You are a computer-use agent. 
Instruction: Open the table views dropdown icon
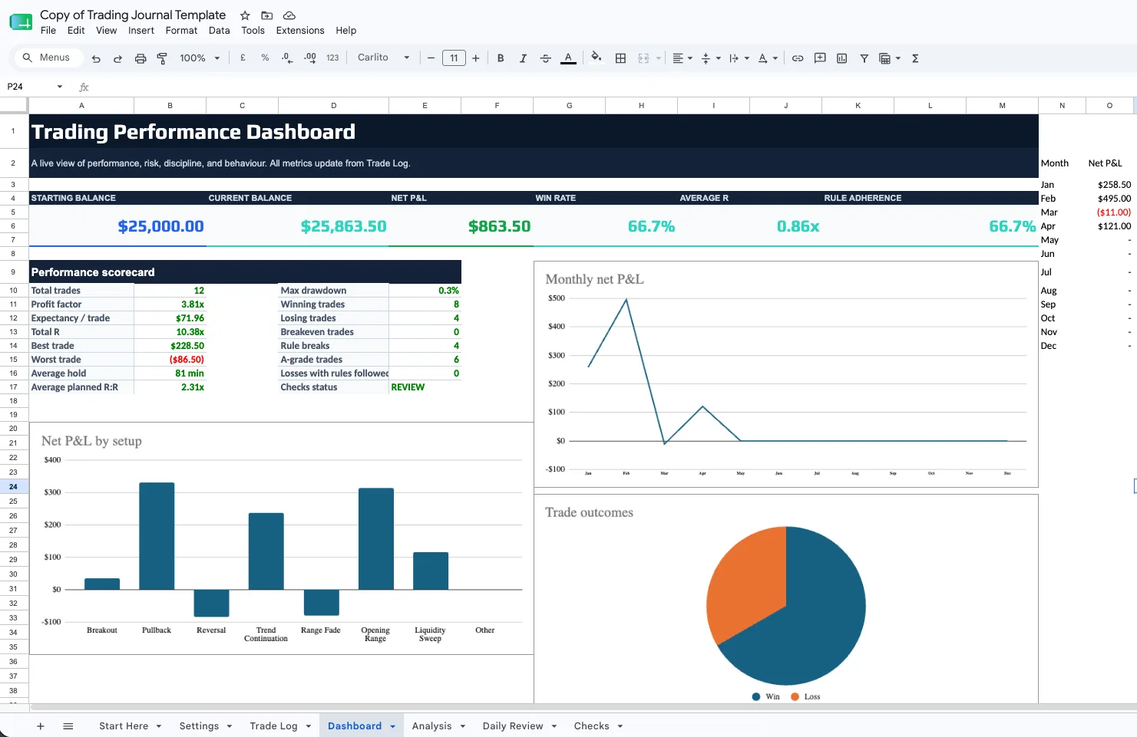click(x=890, y=58)
